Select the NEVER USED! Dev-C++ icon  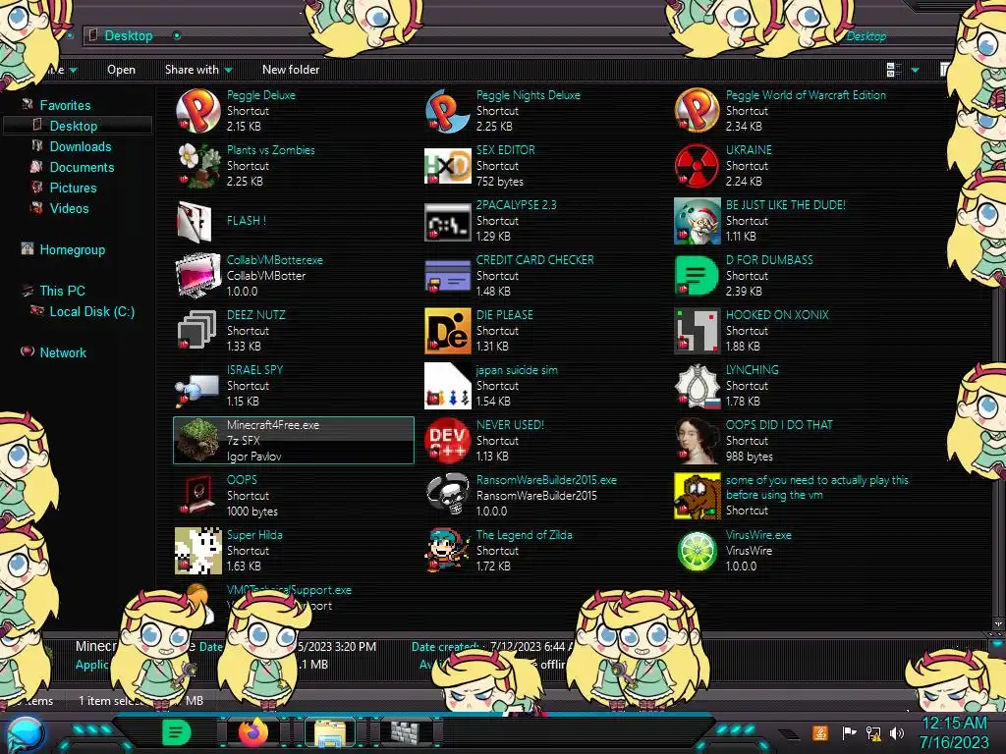pos(448,441)
